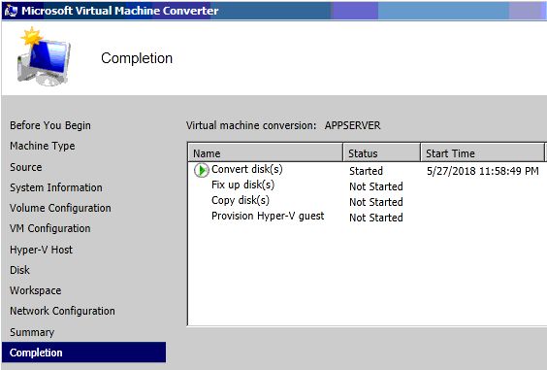Image resolution: width=547 pixels, height=370 pixels.
Task: Click Not Started status for Provision Hyper-V guest
Action: (376, 218)
